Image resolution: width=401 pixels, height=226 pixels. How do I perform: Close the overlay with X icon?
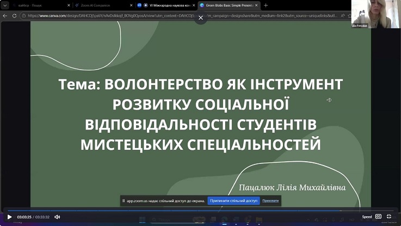pyautogui.click(x=200, y=17)
